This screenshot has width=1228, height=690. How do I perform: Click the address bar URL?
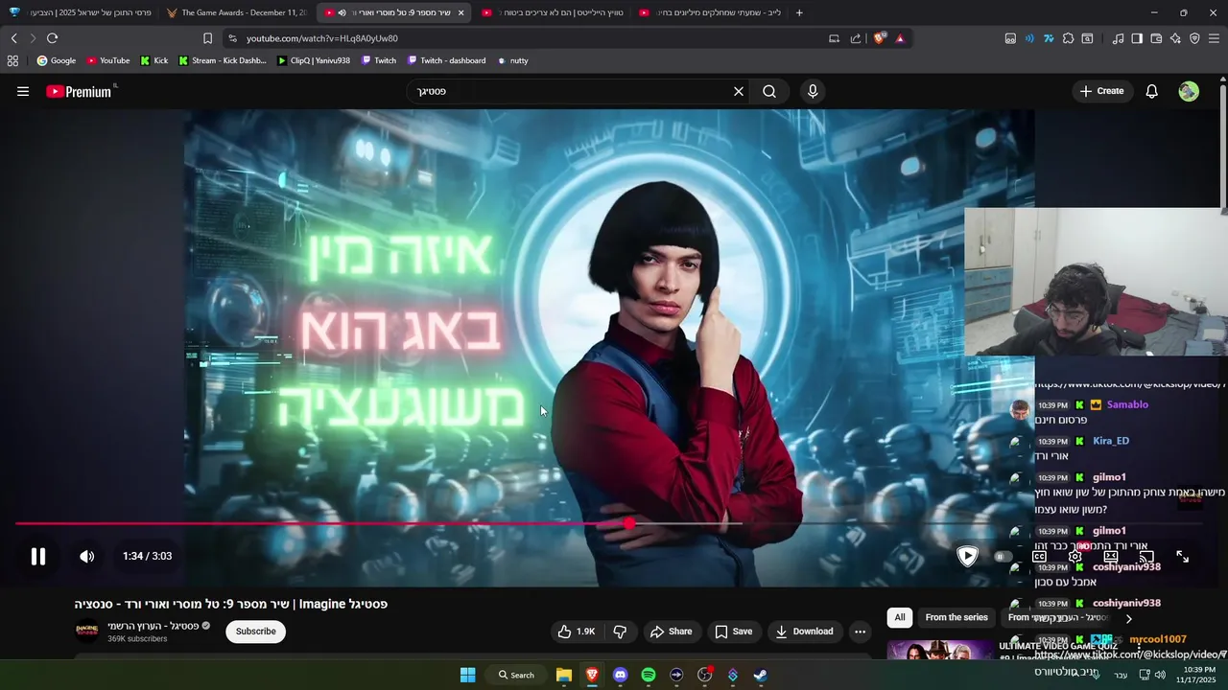[x=322, y=38]
